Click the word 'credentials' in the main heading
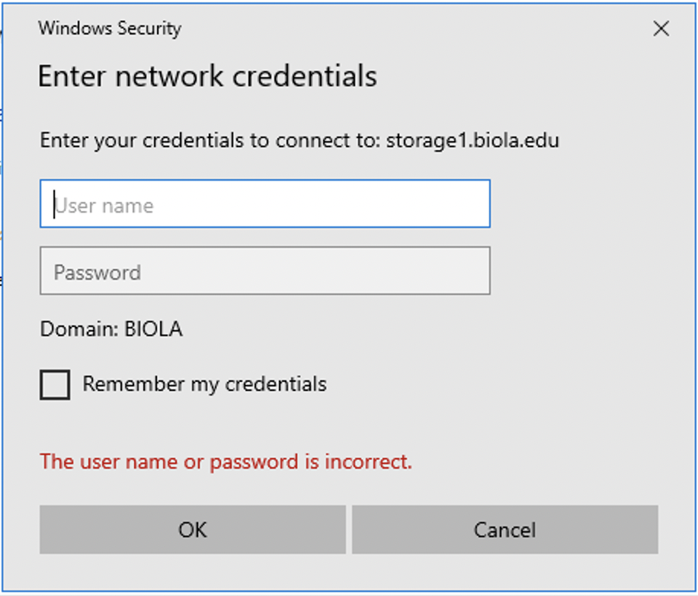The height and width of the screenshot is (596, 698). [x=305, y=75]
